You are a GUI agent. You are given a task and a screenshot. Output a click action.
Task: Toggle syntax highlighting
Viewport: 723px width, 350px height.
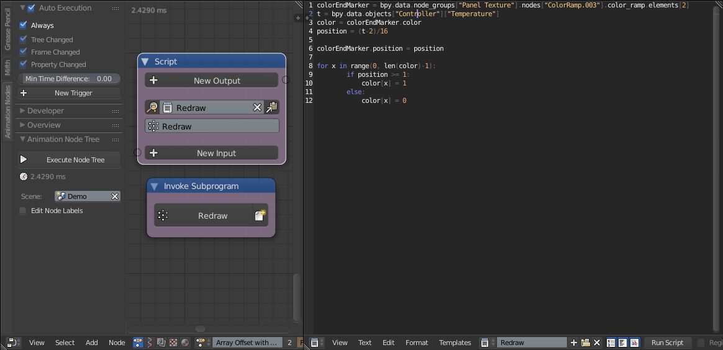634,342
